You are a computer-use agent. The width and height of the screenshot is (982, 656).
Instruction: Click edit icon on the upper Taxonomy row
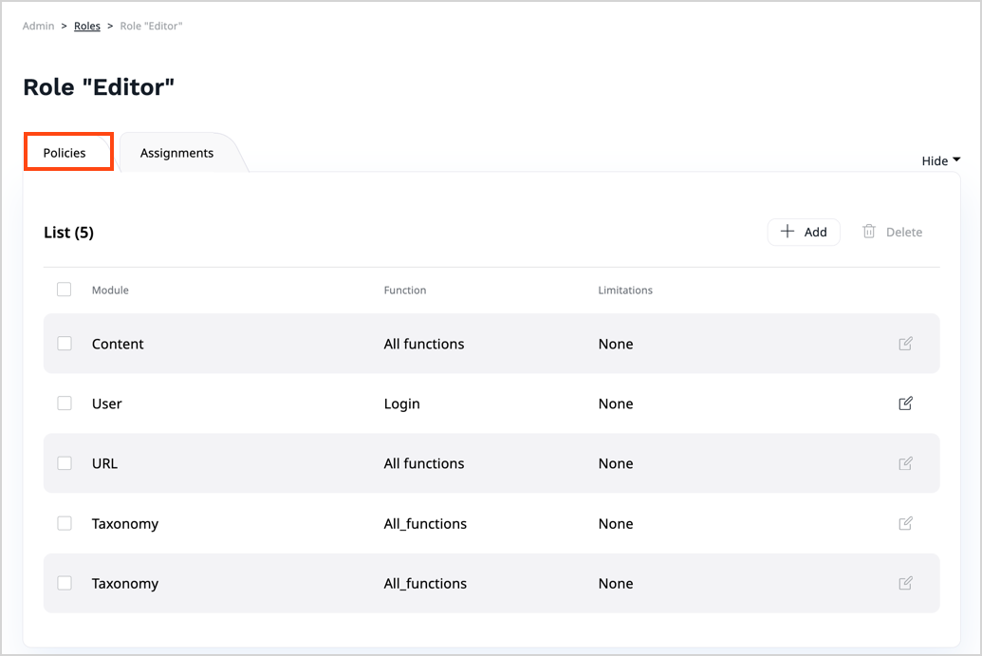905,523
